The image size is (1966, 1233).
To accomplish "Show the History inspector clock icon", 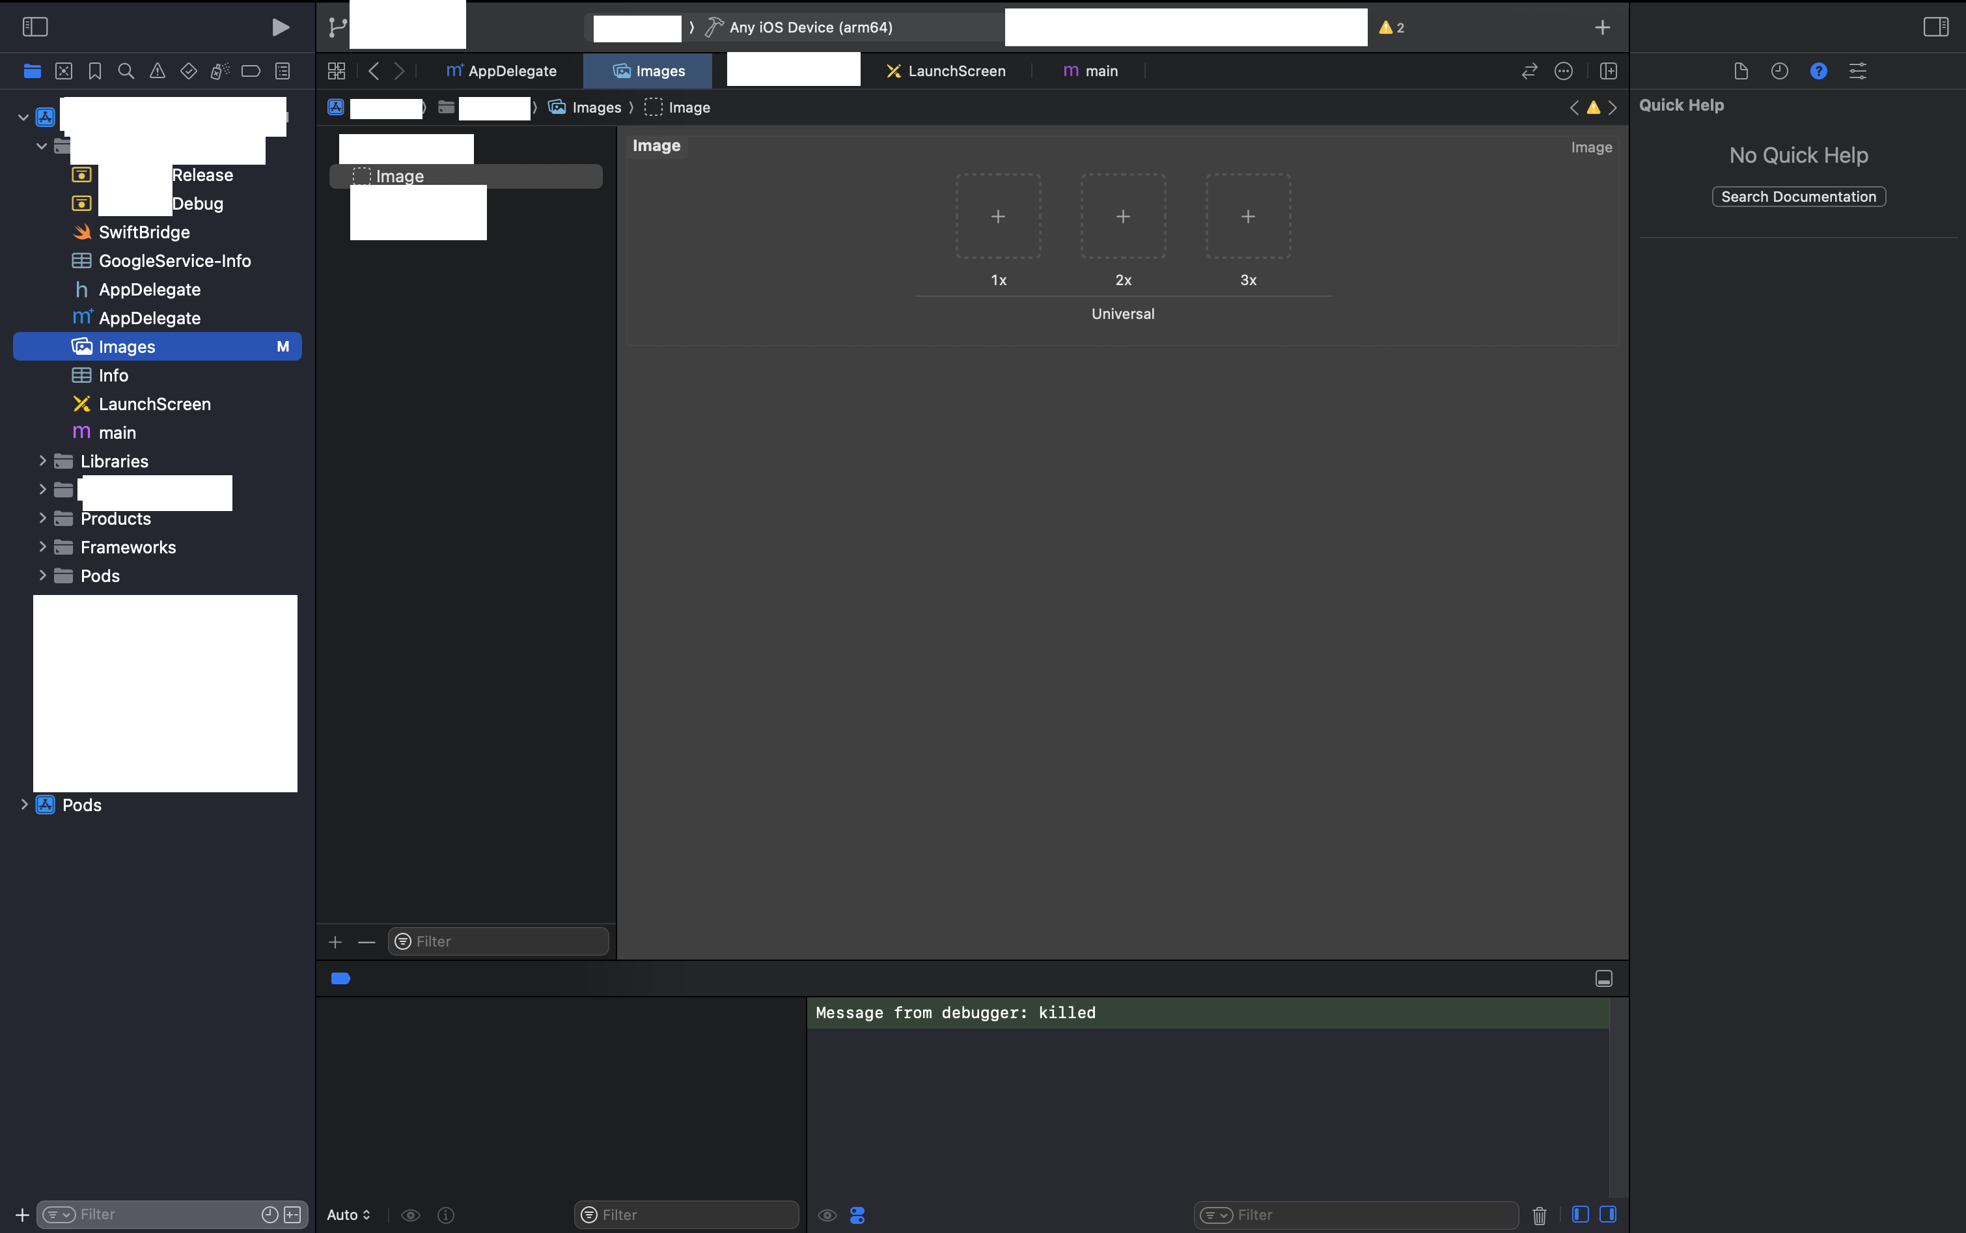I will coord(1779,71).
